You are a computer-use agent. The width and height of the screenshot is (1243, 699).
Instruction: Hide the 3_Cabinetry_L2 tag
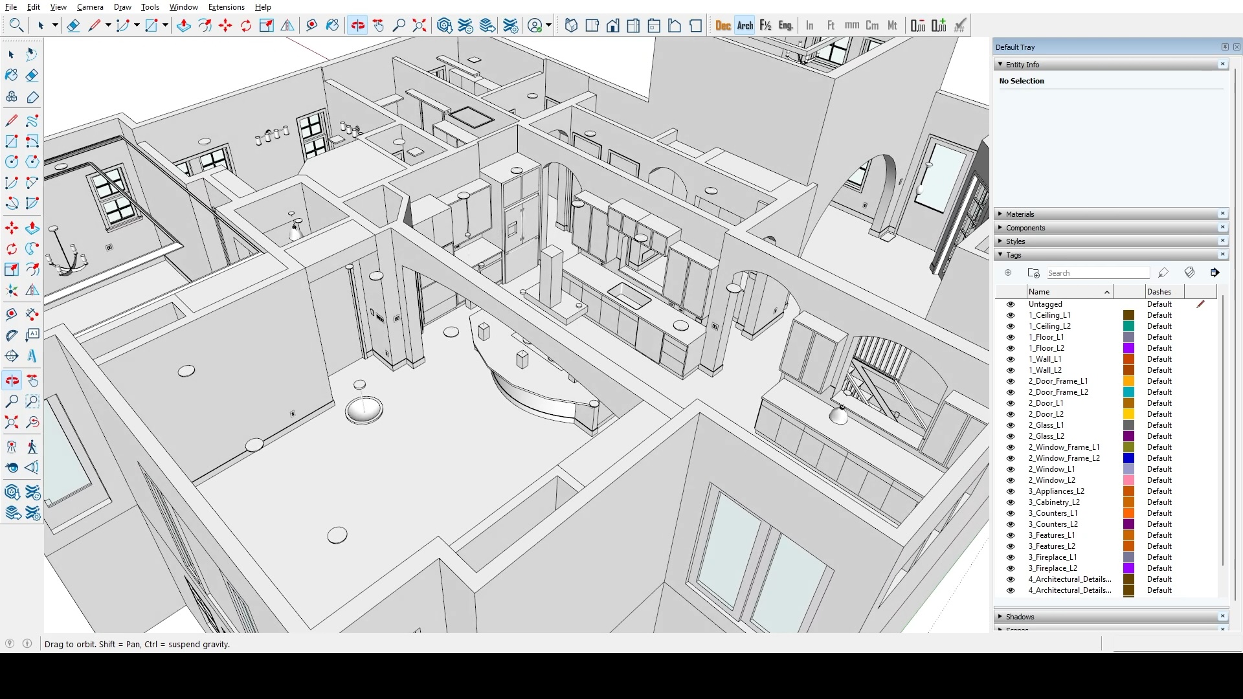pos(1010,502)
